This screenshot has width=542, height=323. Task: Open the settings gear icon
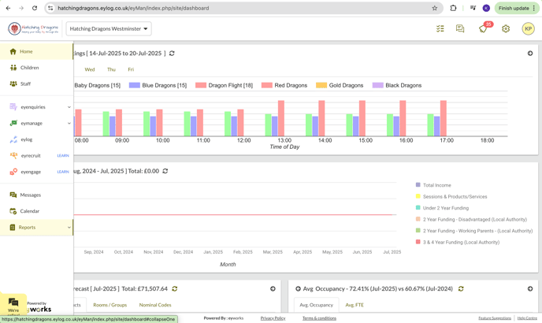(506, 28)
